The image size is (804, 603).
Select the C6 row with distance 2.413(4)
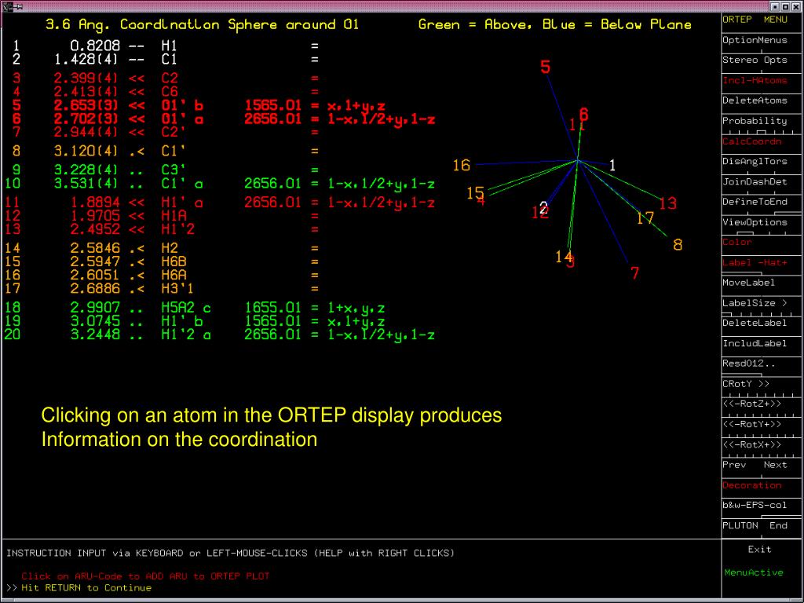tap(166, 92)
